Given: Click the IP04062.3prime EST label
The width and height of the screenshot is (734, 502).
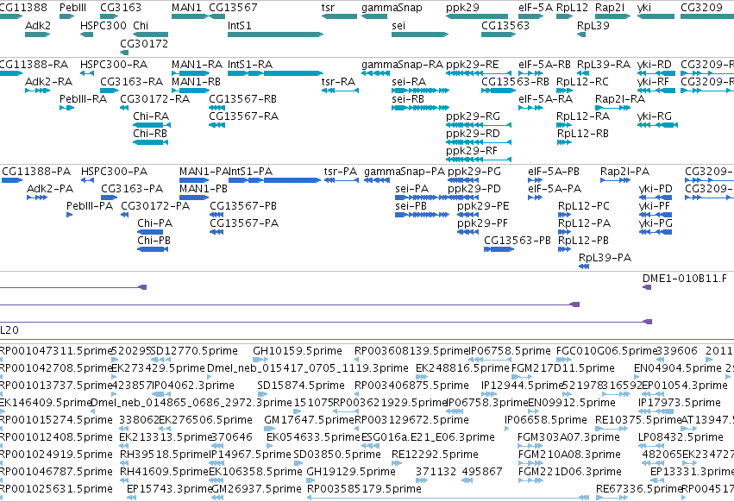Looking at the screenshot, I should [193, 386].
